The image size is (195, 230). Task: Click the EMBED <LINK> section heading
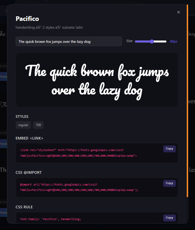coord(29,138)
